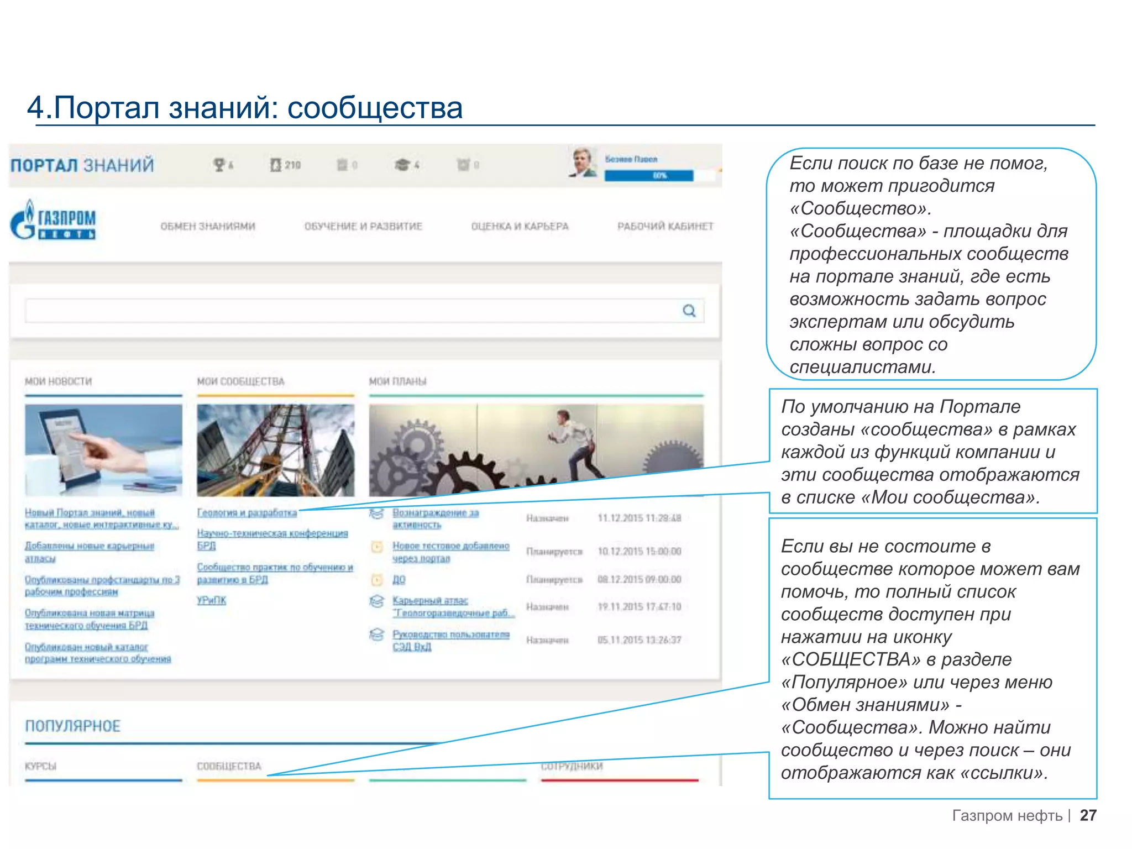Click icon beside Карьерный атлас plan item
Viewport: 1132px width, 849px height.
tap(376, 601)
